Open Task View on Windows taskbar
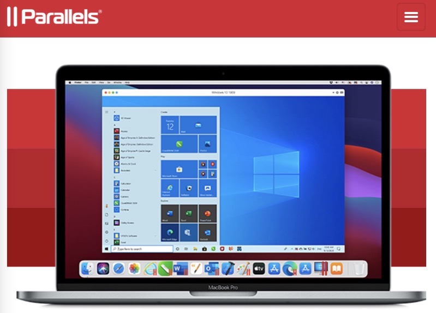 coord(186,249)
